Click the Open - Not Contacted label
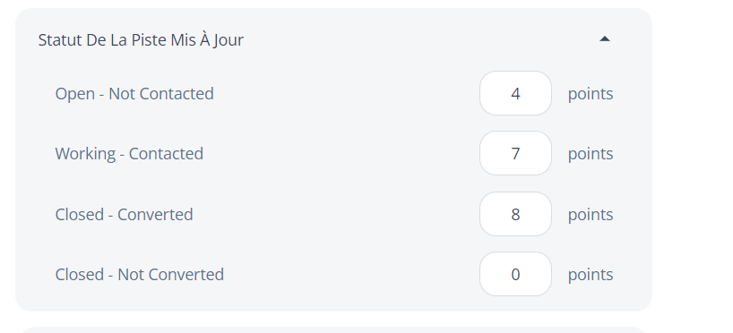Viewport: 733px width, 333px height. pyautogui.click(x=134, y=93)
